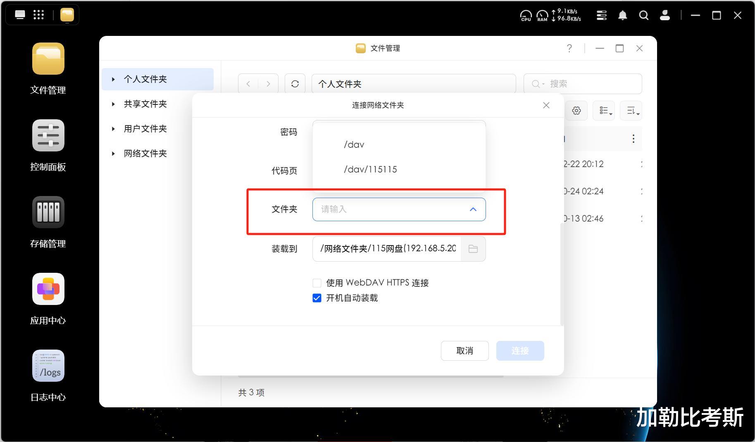Open the global search magnifier icon
Screen dimensions: 755x442
coord(643,15)
